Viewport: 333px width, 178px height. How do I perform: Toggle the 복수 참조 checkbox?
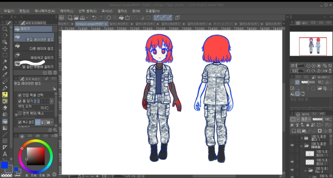[x=20, y=122]
